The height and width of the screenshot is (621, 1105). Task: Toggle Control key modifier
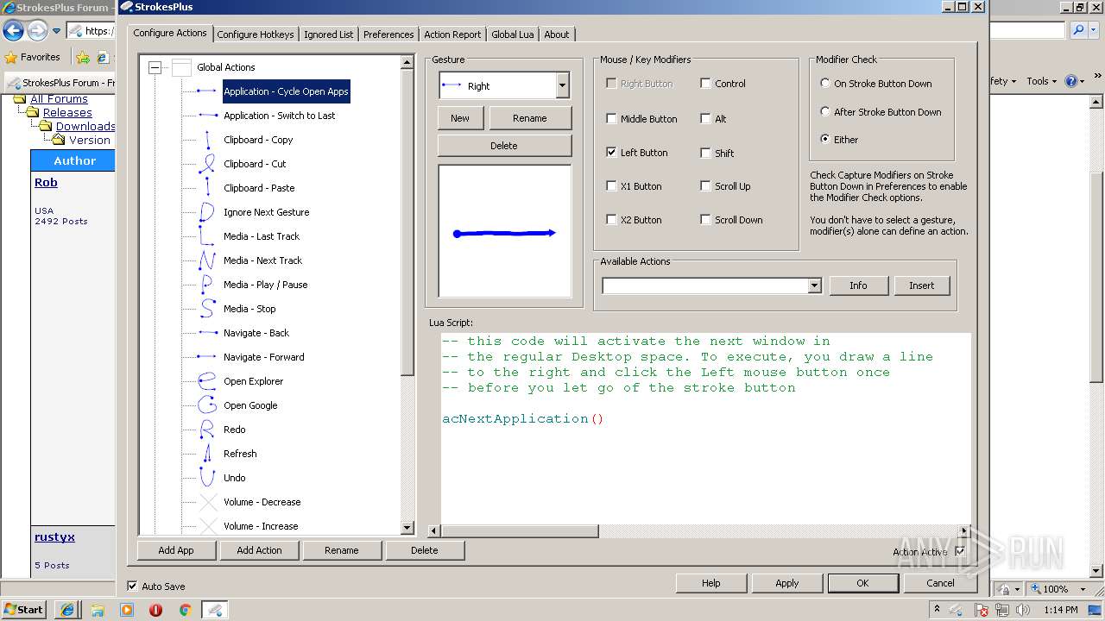tap(706, 84)
